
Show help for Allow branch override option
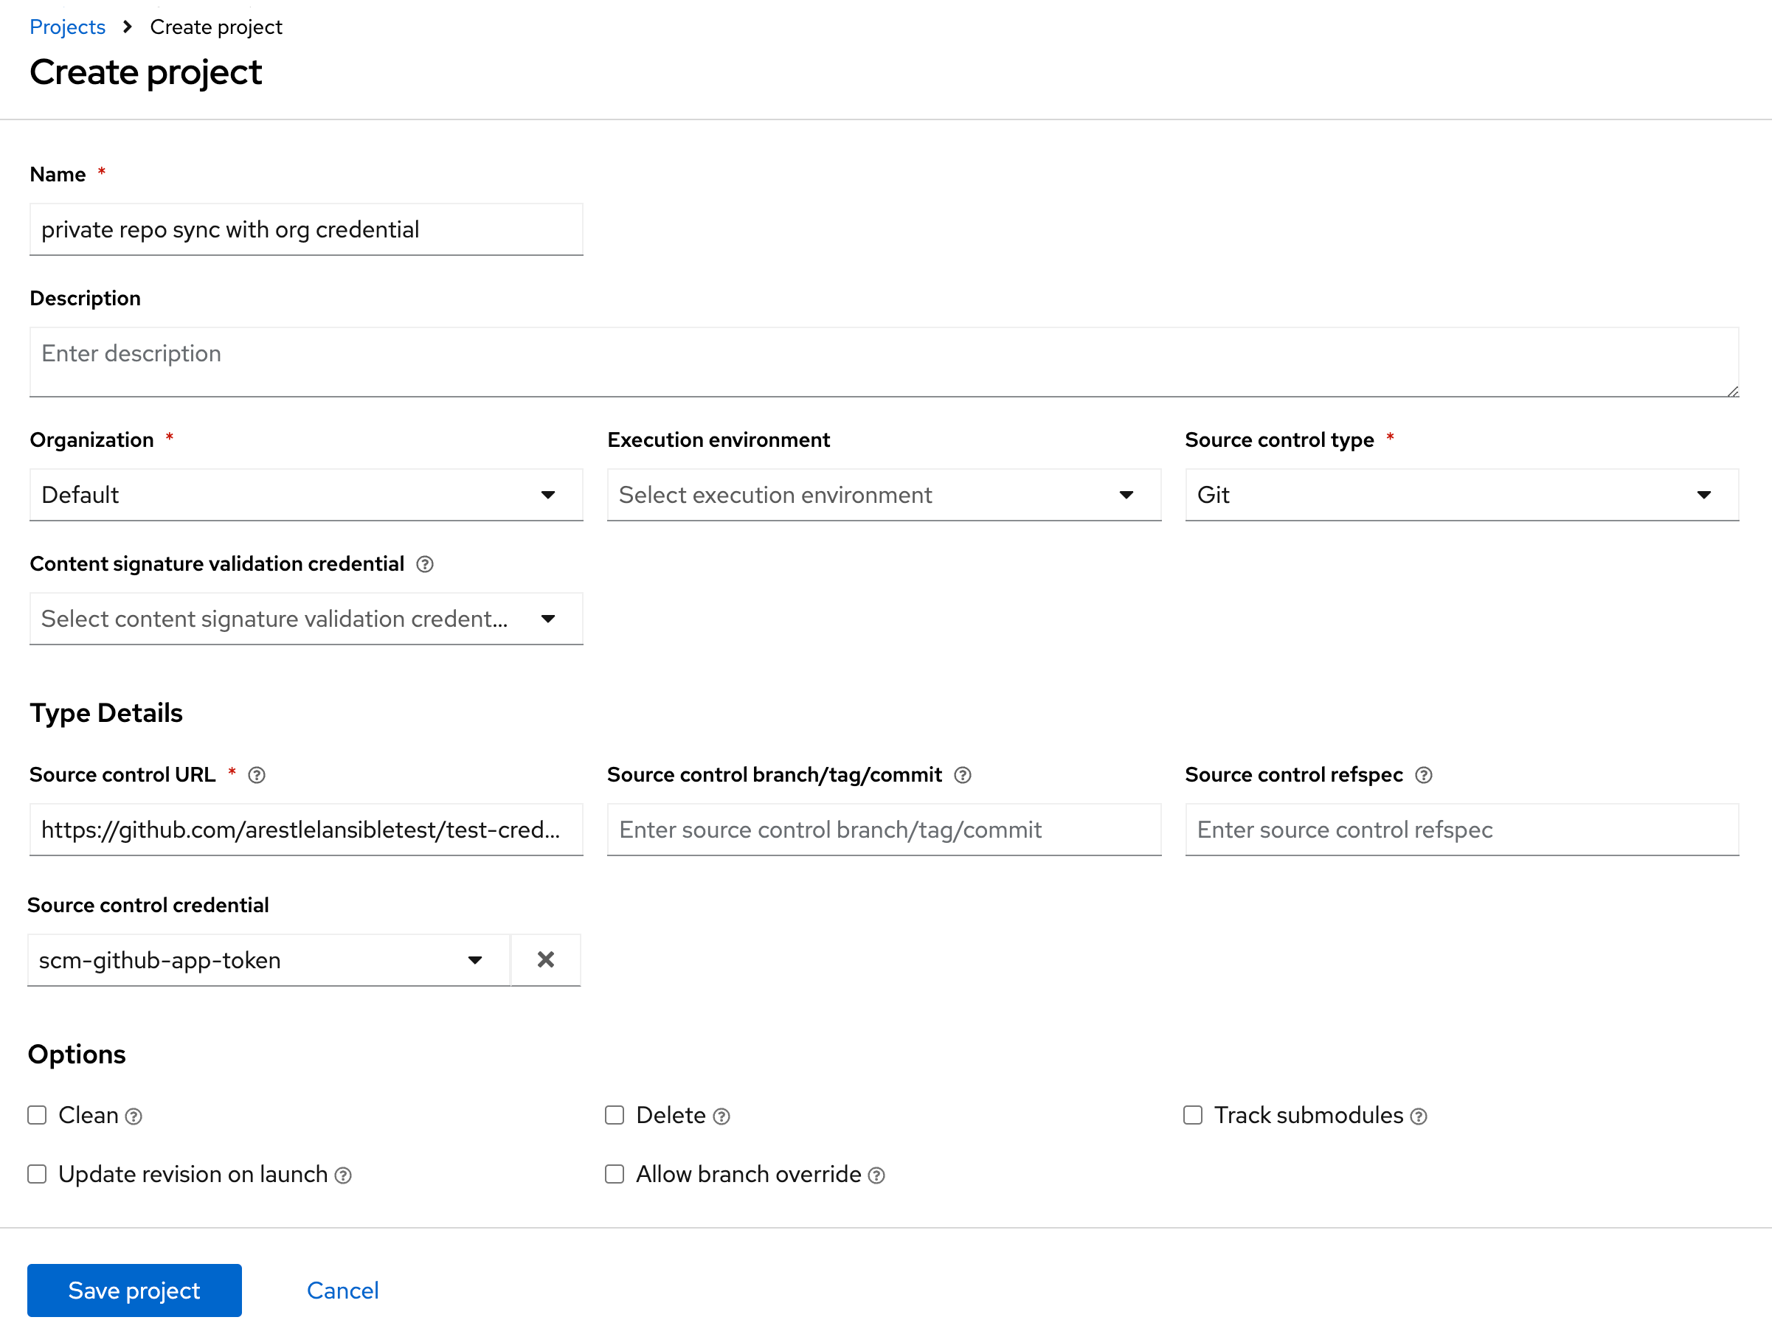[x=877, y=1174]
